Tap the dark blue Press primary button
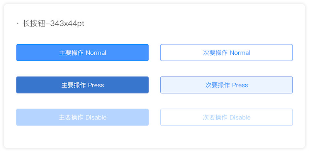Viewport: 309px width, 154px height. point(82,85)
